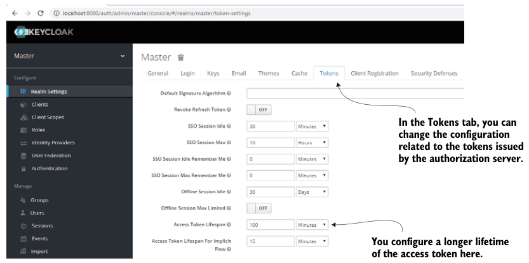The width and height of the screenshot is (529, 263).
Task: Select the Tokens tab
Action: [x=329, y=73]
